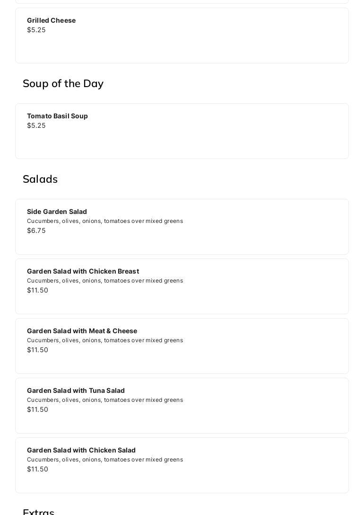Viewport: 364px width, 515px height.
Task: Click the Meat & Cheese salad $11.50 price
Action: pos(37,350)
